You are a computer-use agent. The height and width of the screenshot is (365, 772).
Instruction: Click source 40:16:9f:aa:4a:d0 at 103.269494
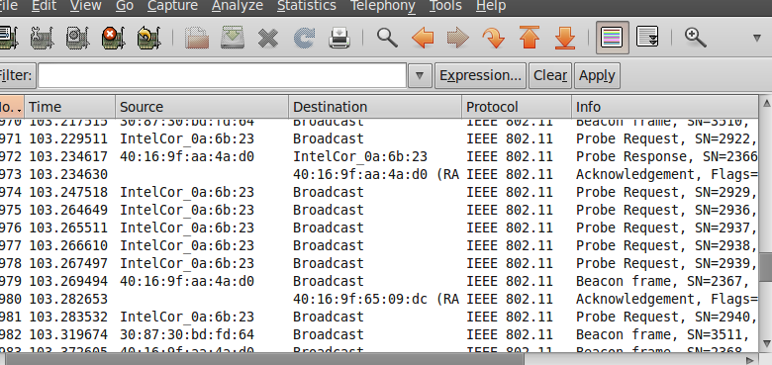coord(187,281)
